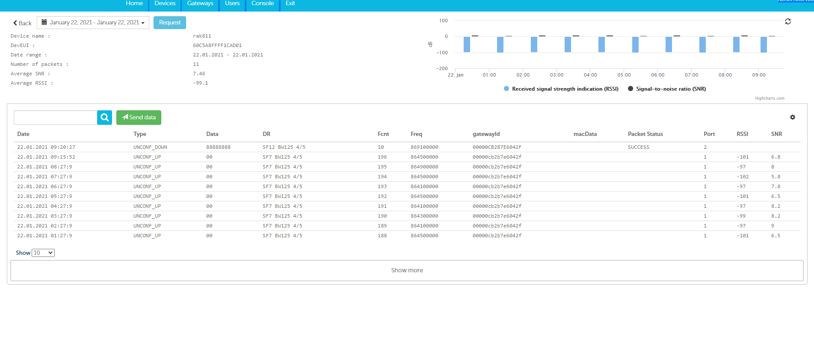Image resolution: width=814 pixels, height=351 pixels.
Task: Go back using Back arrow
Action: point(22,23)
